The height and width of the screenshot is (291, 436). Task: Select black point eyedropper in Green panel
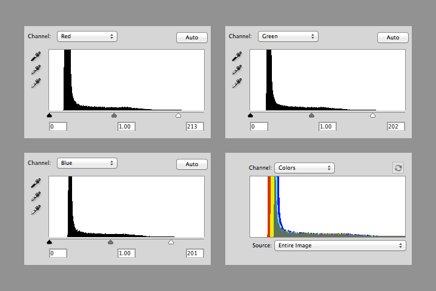237,56
